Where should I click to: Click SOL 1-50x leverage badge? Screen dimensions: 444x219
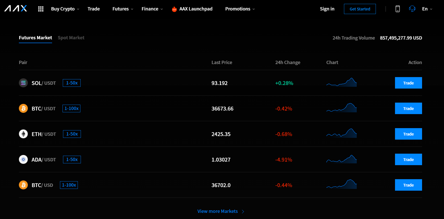click(x=72, y=83)
